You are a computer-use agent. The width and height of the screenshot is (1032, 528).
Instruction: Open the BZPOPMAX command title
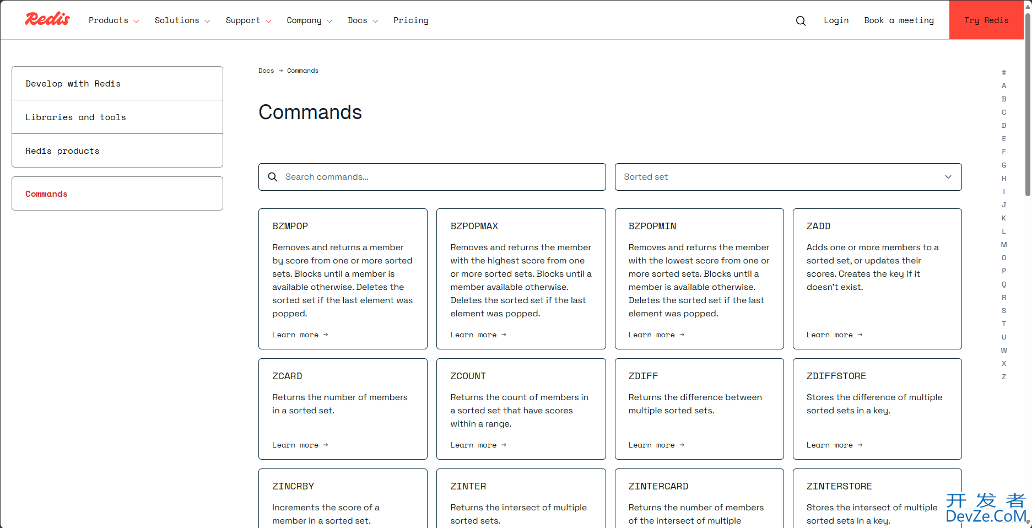[474, 226]
